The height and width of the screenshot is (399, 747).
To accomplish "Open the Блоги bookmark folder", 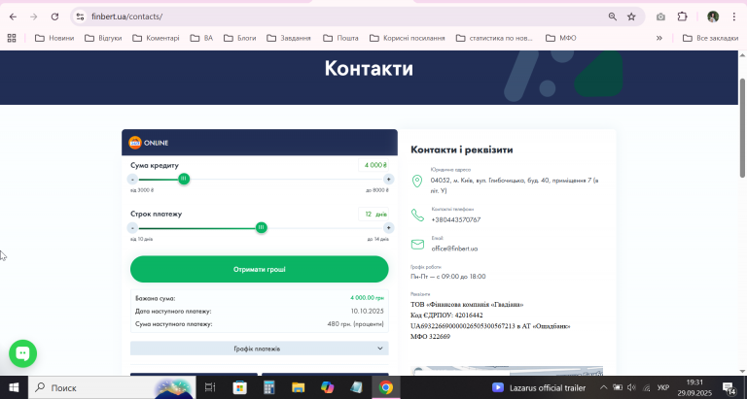I will point(240,38).
